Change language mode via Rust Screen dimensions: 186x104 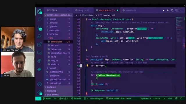pyautogui.click(x=170, y=99)
